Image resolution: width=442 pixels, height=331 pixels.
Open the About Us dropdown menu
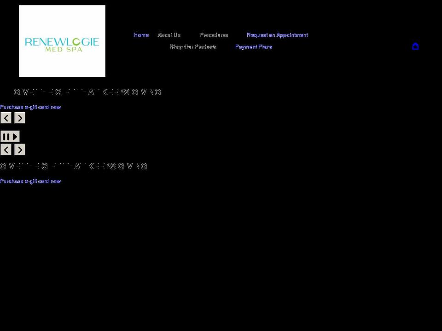point(169,34)
